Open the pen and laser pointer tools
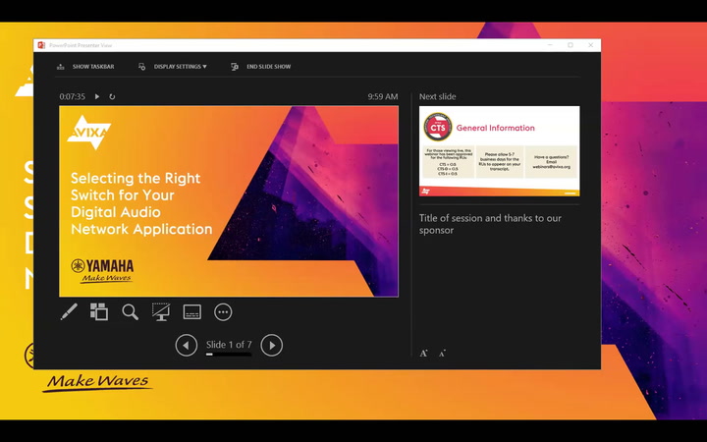This screenshot has width=707, height=442. click(69, 312)
